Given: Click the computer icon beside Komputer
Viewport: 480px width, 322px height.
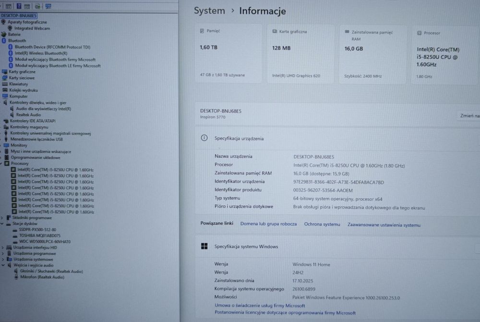Looking at the screenshot, I should pos(5,96).
